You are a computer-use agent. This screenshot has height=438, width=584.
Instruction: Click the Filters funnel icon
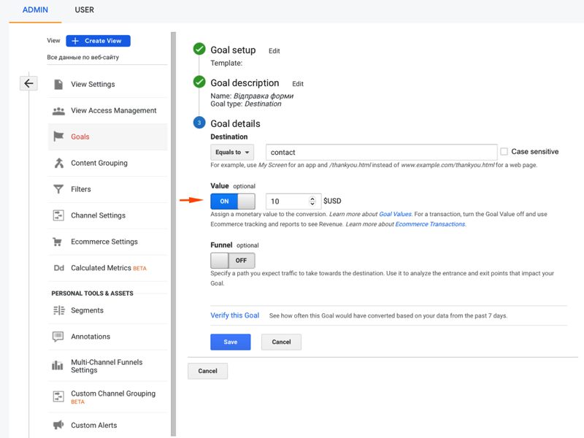58,189
